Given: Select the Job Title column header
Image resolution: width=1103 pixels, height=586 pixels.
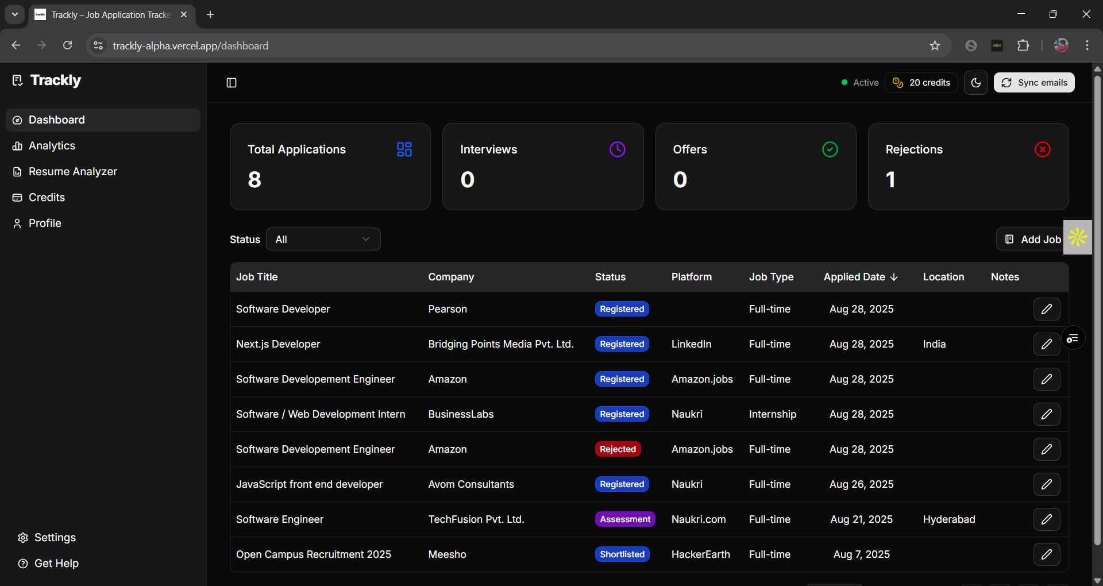Looking at the screenshot, I should pyautogui.click(x=257, y=277).
